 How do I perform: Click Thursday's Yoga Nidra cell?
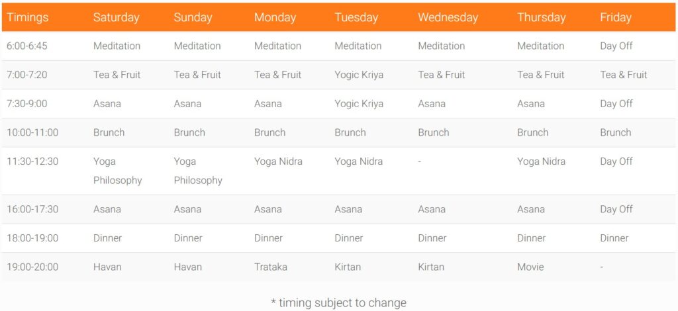point(541,161)
